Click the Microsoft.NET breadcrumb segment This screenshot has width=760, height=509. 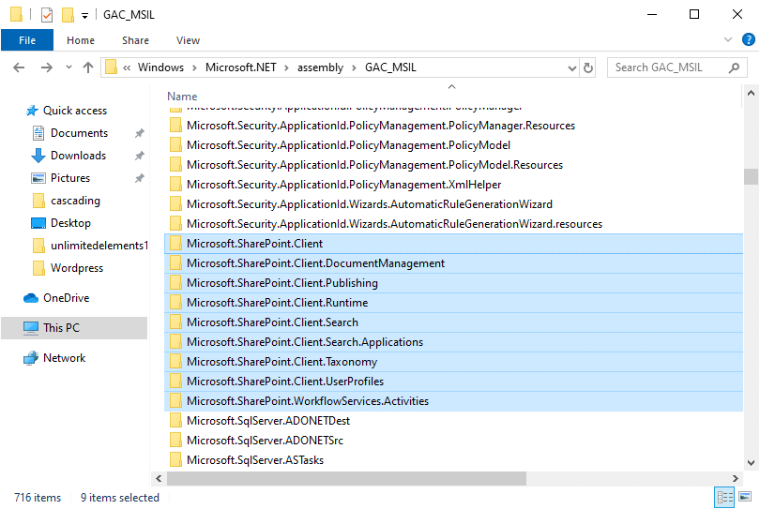coord(240,67)
